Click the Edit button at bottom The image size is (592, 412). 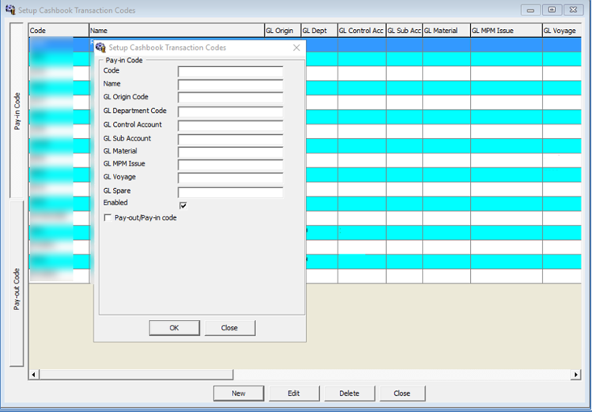294,393
